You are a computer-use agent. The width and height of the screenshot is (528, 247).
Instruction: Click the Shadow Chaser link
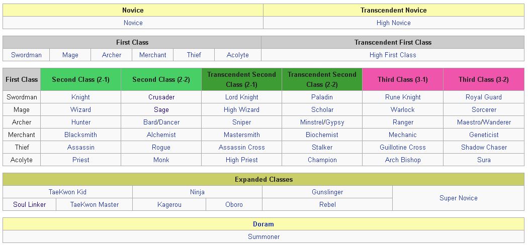pyautogui.click(x=483, y=147)
